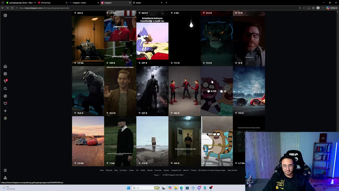The image size is (339, 191).
Task: Open the Copilot app from the taskbar
Action: (x=170, y=188)
